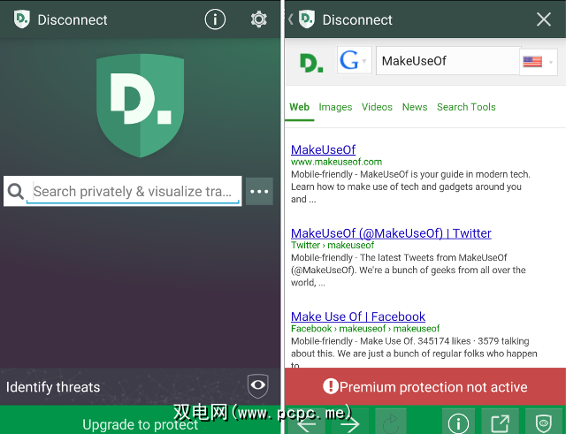The image size is (566, 434).
Task: Open MakeUseOf (@MakeUseOf) | Twitter link
Action: (391, 233)
